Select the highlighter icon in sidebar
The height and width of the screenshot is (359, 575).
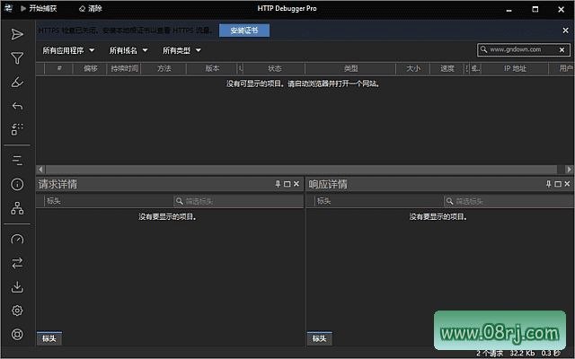coord(17,82)
